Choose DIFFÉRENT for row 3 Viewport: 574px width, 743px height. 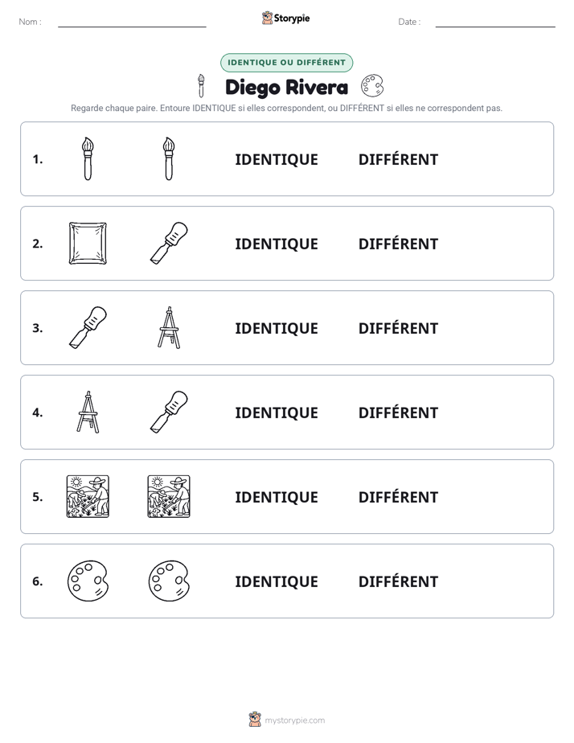pos(398,328)
